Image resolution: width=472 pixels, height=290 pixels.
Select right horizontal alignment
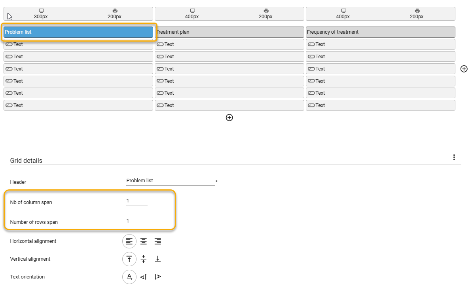point(158,241)
